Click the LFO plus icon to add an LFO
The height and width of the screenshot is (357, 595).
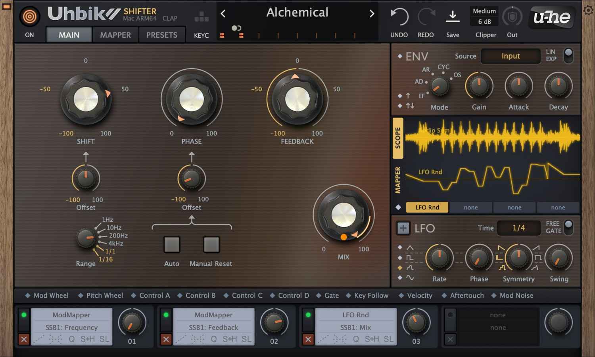point(403,228)
